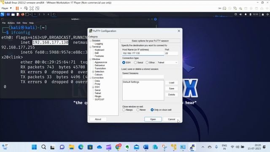
Task: Open the Windows Start menu
Action: (x=34, y=147)
